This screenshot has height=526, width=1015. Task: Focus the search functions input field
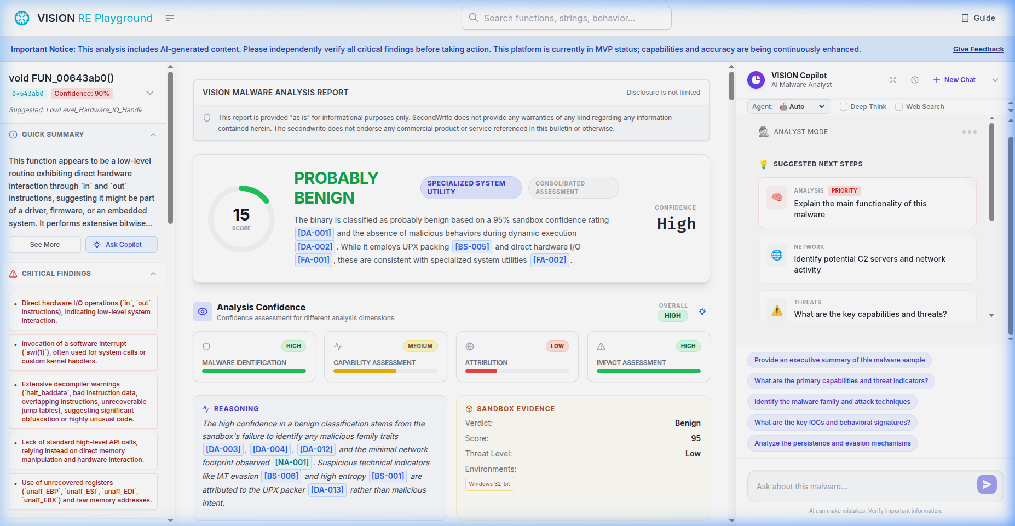tap(567, 18)
